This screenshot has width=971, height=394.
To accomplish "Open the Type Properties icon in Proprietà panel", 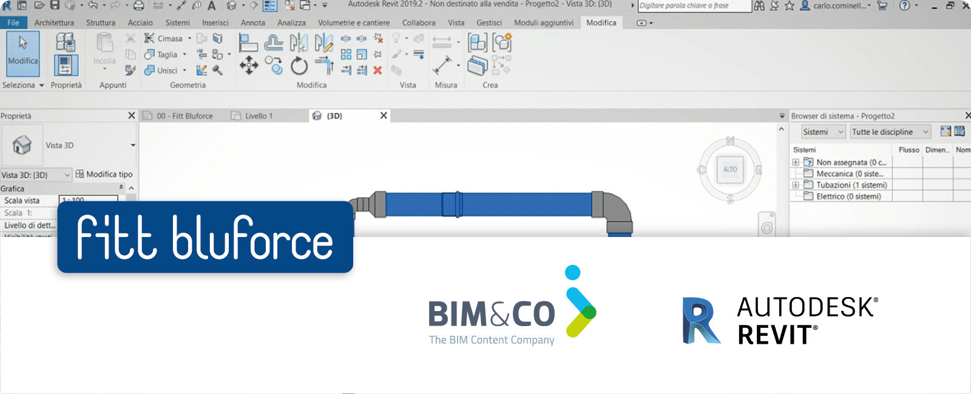I will click(66, 41).
